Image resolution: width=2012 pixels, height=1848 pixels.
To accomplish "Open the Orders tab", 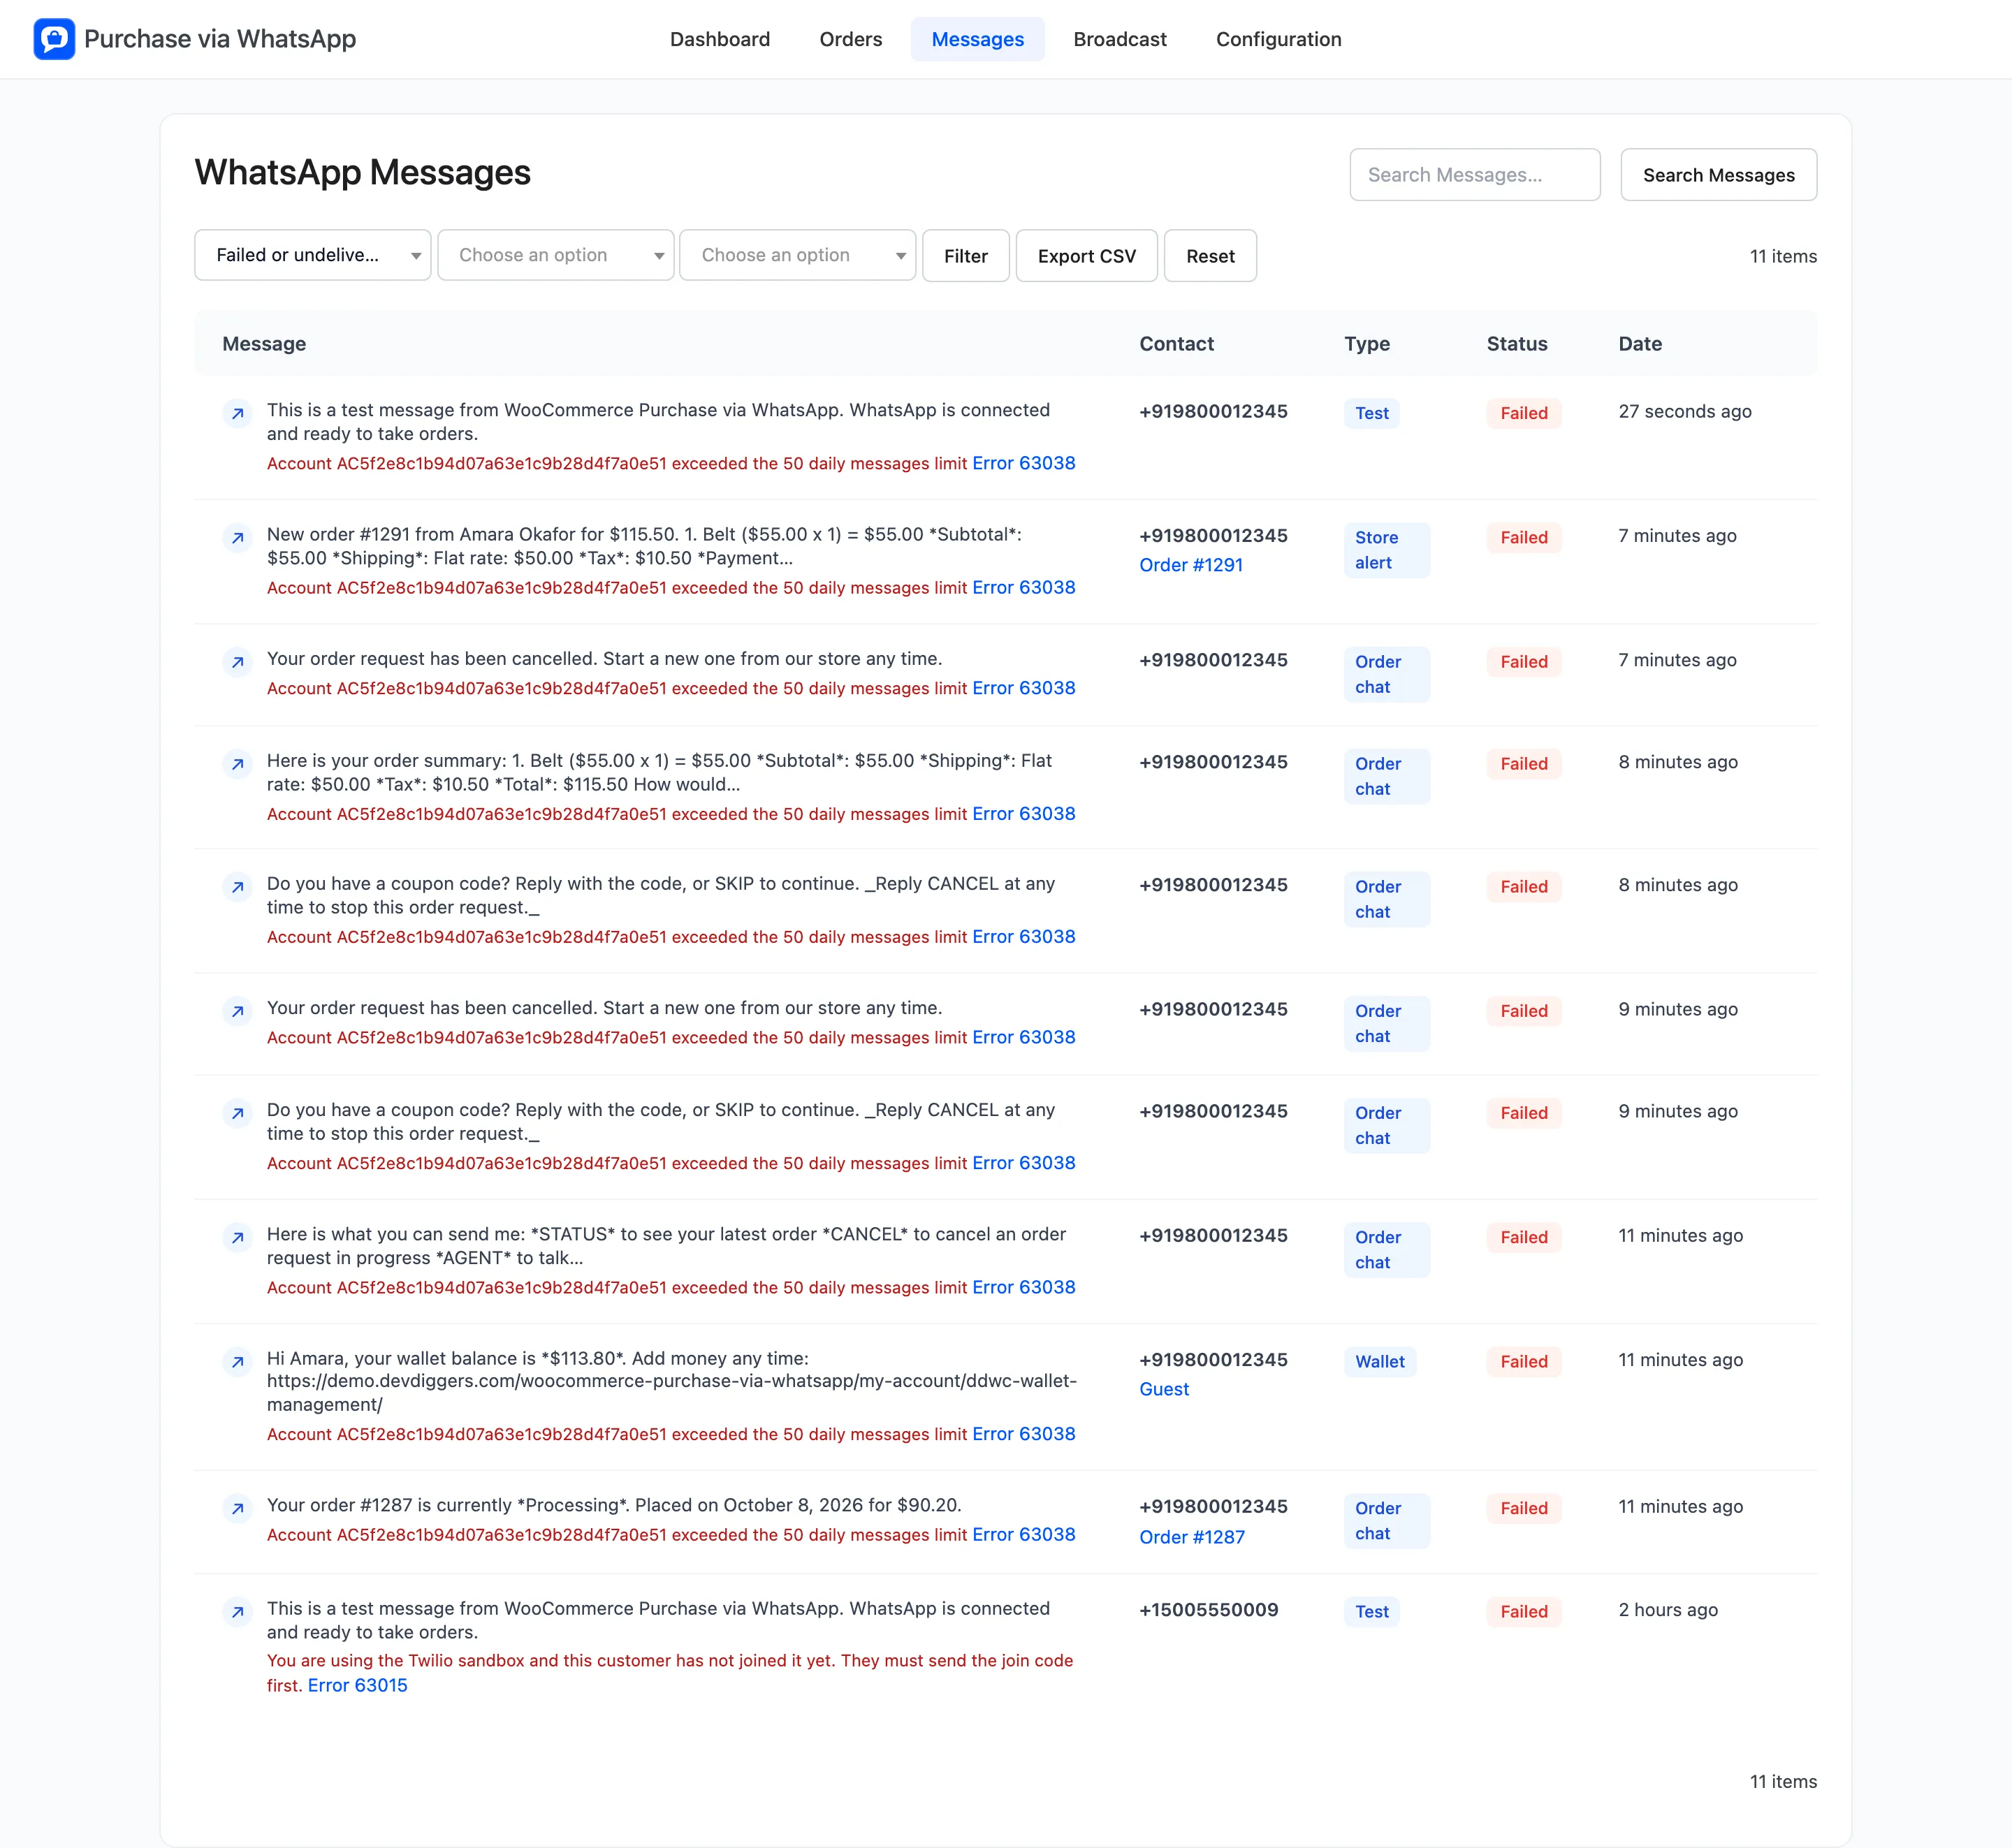I will [850, 39].
